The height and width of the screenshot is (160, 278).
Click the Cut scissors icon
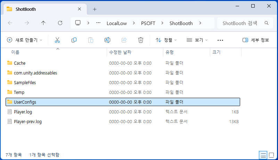[57, 40]
